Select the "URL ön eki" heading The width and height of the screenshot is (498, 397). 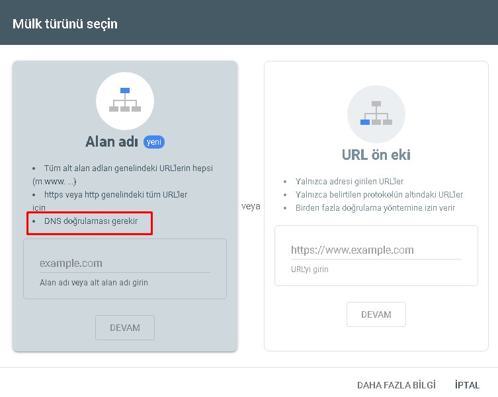(x=376, y=155)
